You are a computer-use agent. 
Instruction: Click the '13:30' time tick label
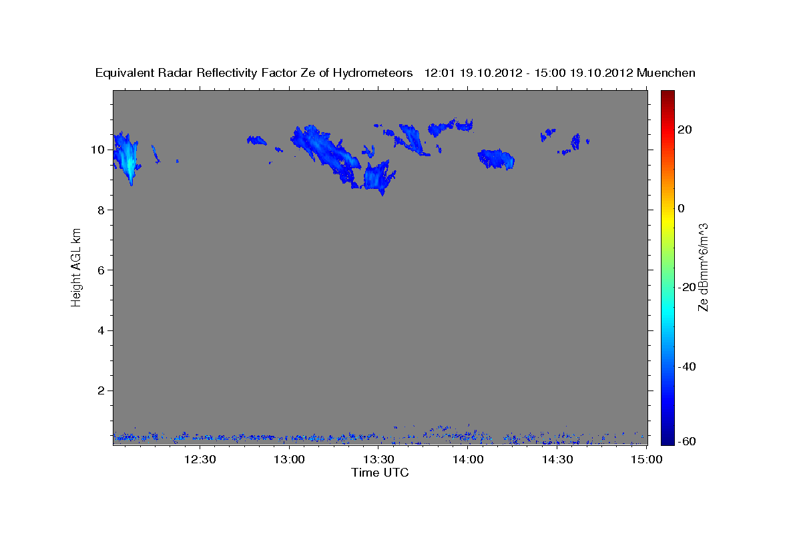(x=378, y=459)
